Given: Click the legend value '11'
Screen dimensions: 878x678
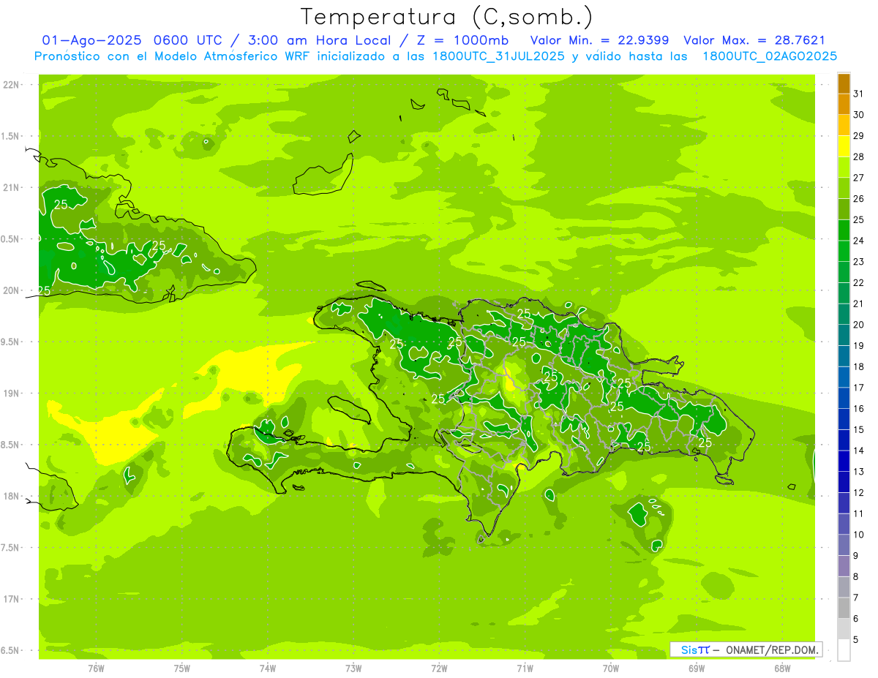Looking at the screenshot, I should (x=859, y=514).
